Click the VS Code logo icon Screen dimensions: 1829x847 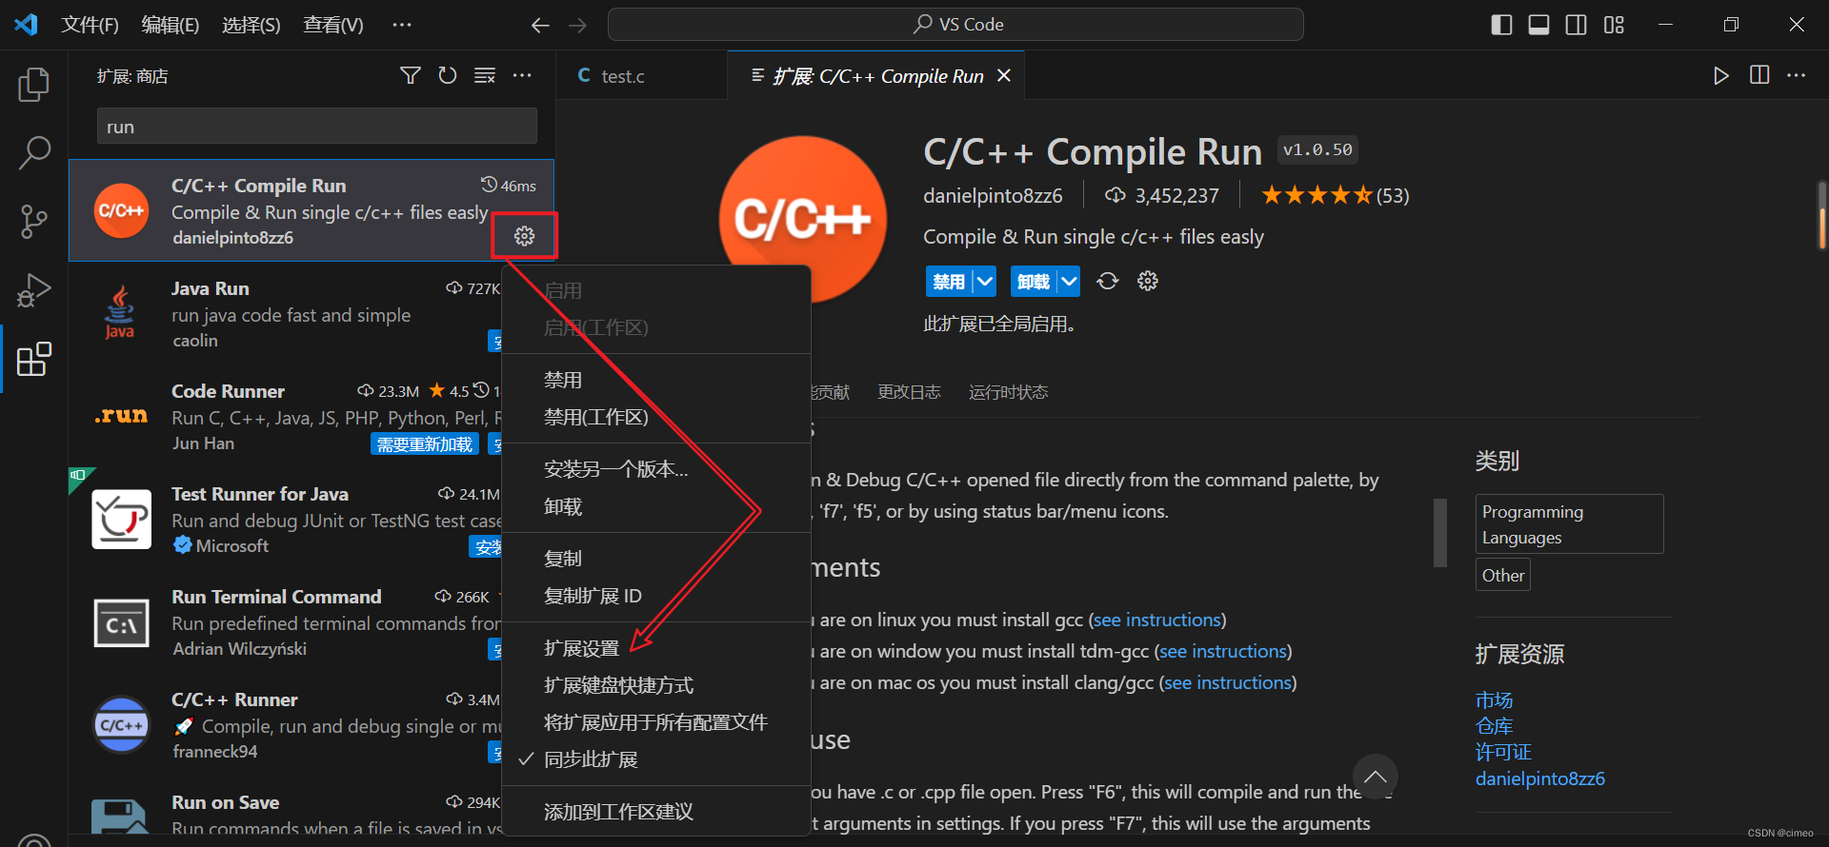pos(26,25)
